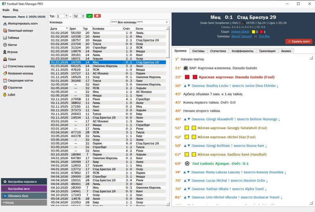Screen dimensions: 315x212
Task: Open the Следующие матчи calendar icon
Action: click(5, 81)
